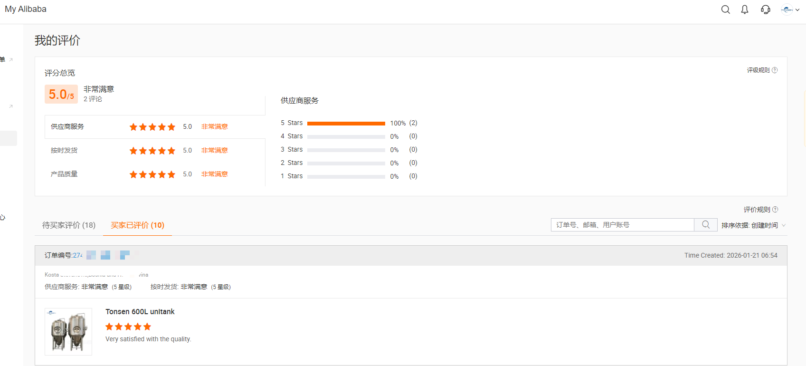Screen dimensions: 806x366
Task: Click the 产品质量 rating stars
Action: pos(152,174)
